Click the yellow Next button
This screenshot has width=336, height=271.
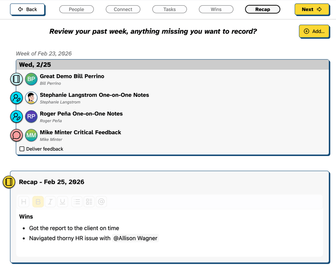[x=311, y=10]
